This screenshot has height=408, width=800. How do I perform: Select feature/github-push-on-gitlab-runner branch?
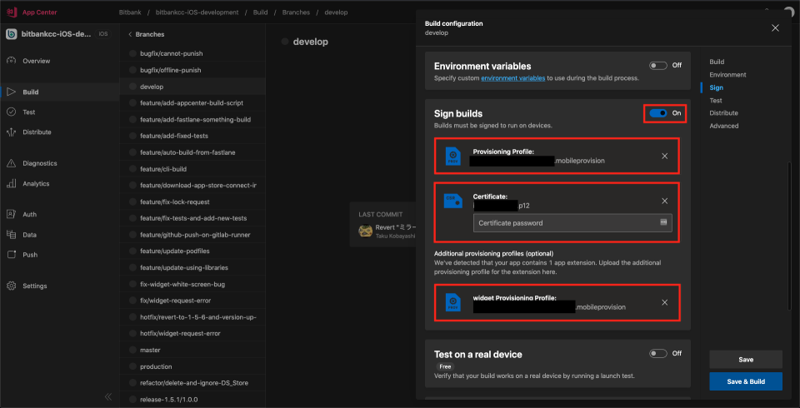click(192, 235)
